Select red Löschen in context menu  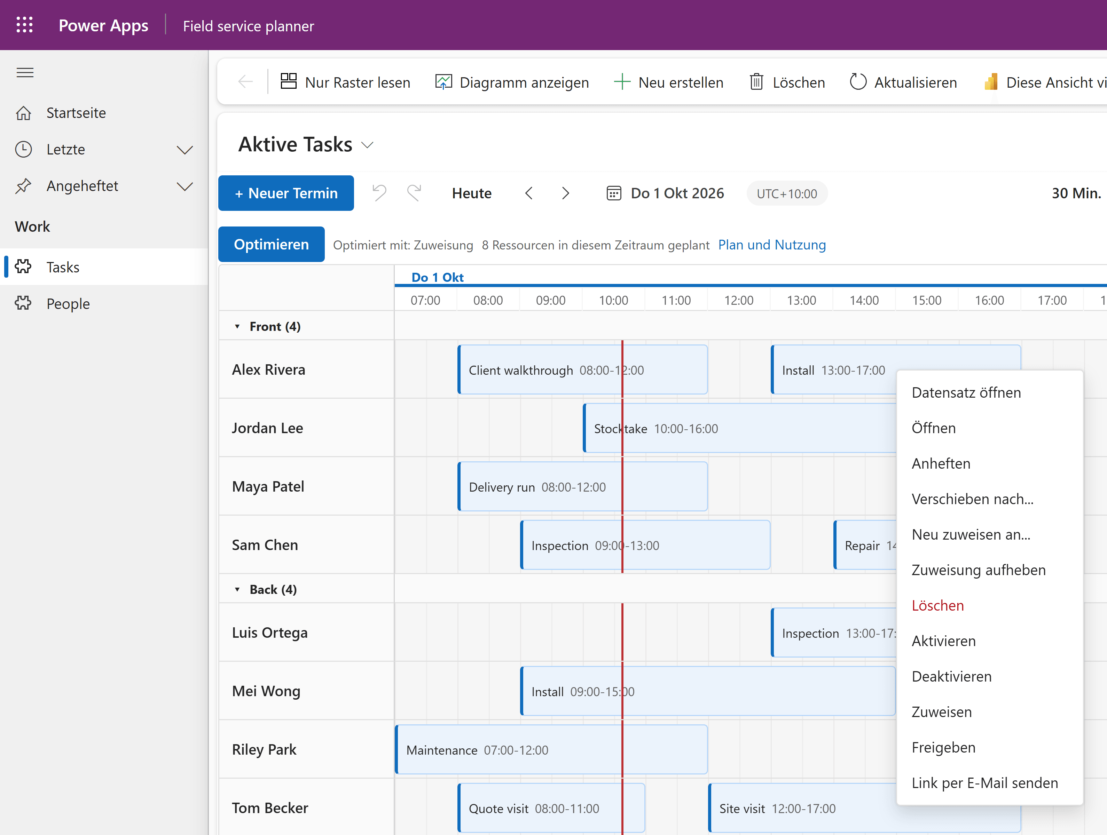(990, 606)
